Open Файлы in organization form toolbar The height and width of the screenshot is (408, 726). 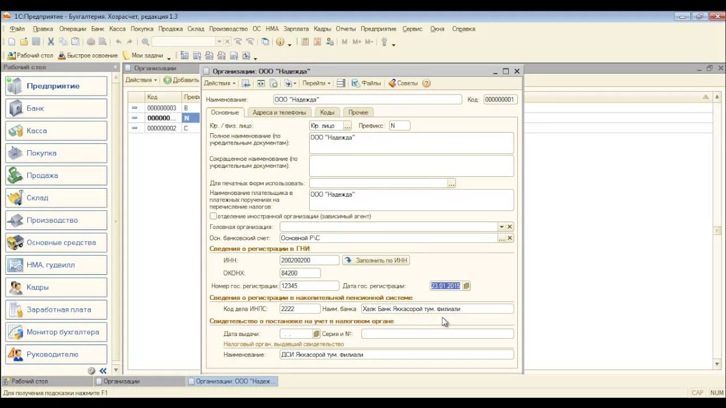(x=366, y=83)
